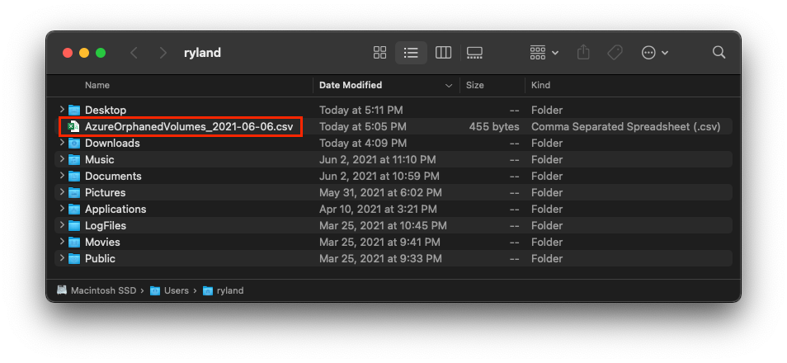787x363 pixels.
Task: Switch to gallery view
Action: (474, 53)
